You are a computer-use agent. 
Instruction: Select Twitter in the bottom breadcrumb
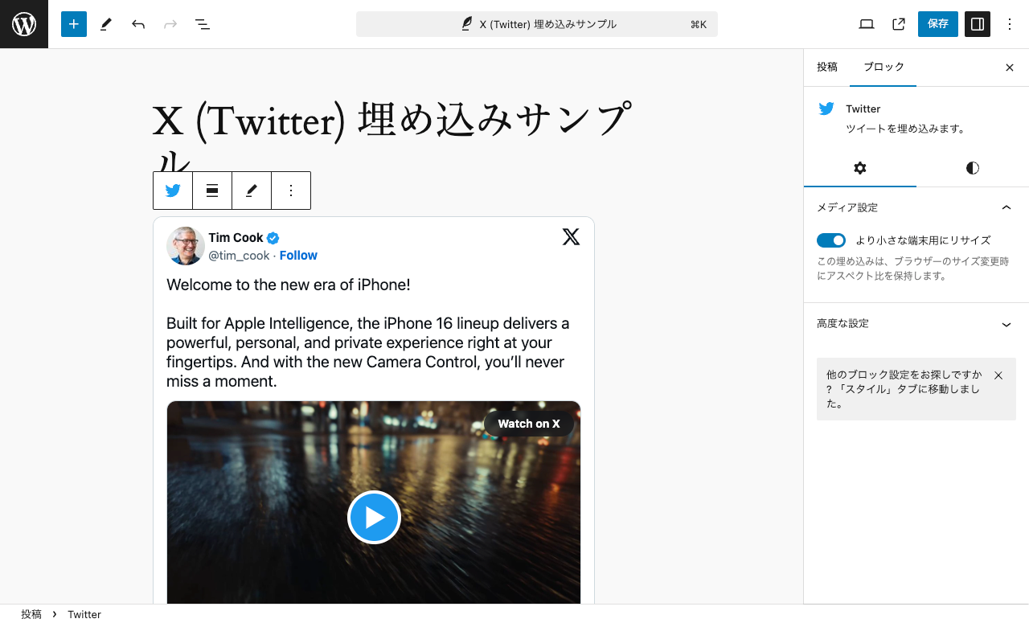(x=84, y=614)
